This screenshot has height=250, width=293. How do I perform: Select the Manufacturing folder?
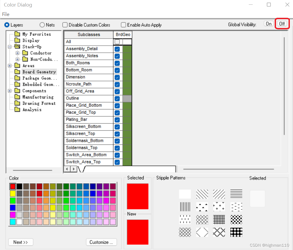[x=34, y=97]
